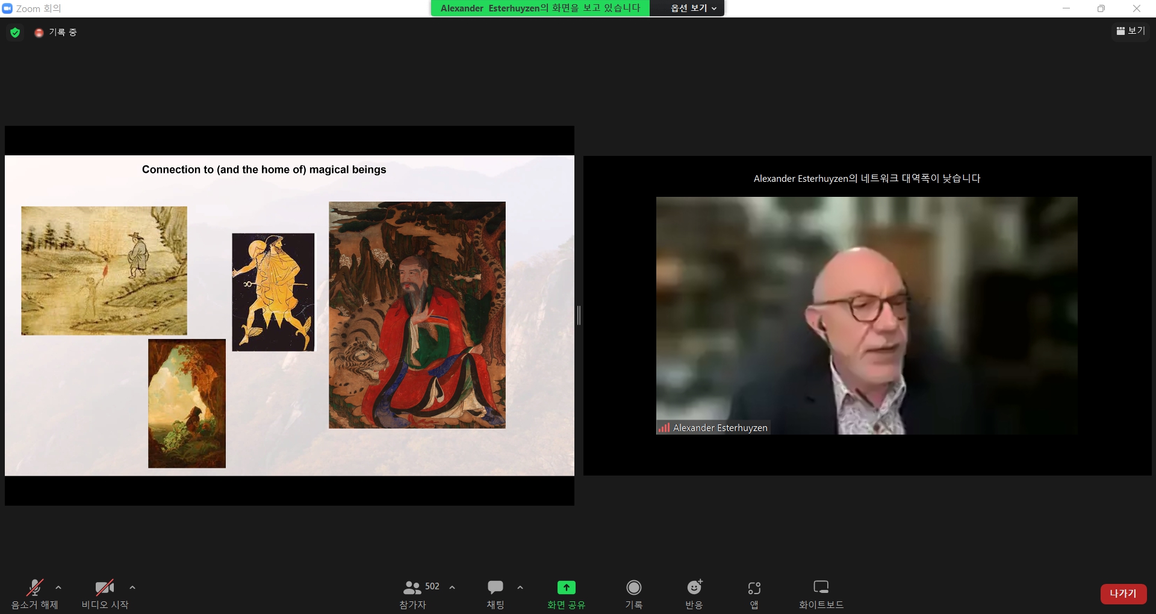Click the green screen-sharing notification bar
The image size is (1156, 614).
(x=540, y=8)
